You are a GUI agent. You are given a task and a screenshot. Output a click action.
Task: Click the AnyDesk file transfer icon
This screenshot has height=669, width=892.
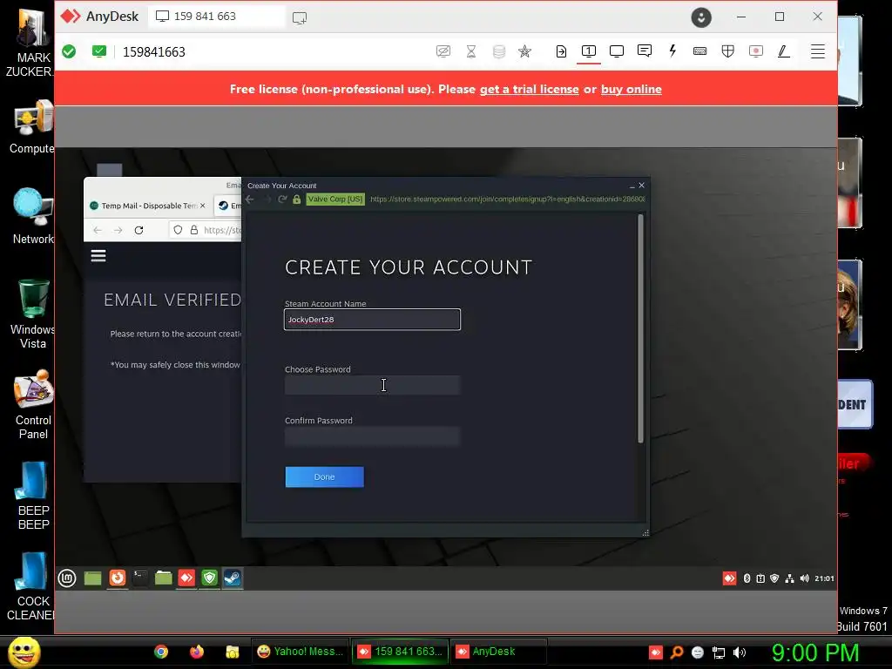(x=561, y=51)
